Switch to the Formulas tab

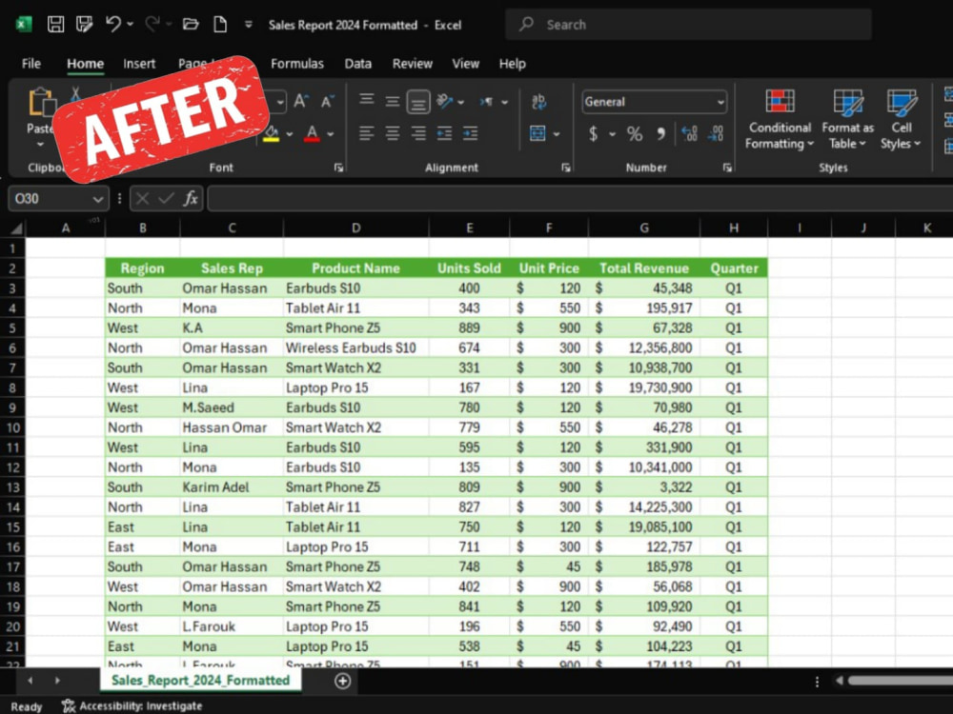click(297, 64)
